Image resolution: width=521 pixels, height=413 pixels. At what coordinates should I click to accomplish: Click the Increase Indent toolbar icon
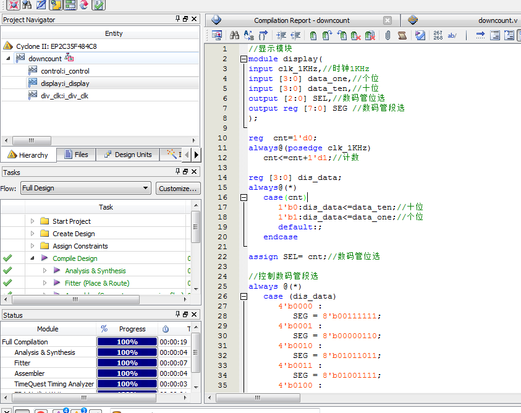(x=281, y=36)
